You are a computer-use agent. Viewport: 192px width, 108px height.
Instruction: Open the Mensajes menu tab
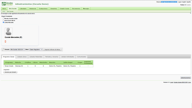coord(86,9)
